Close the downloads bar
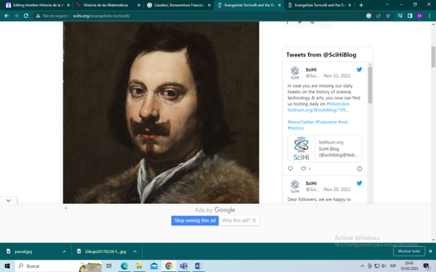 tap(431, 251)
